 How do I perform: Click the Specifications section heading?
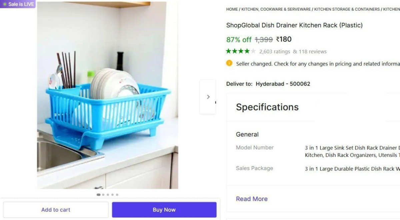coord(267,107)
